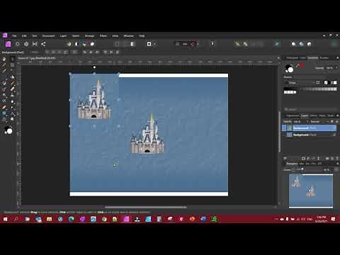
Task: Open the Windows notification center
Action: tap(333, 219)
